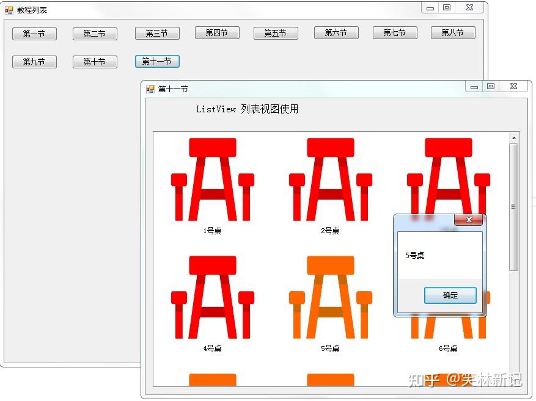Maximize the 教程列表 window
536x401 pixels.
pos(447,8)
